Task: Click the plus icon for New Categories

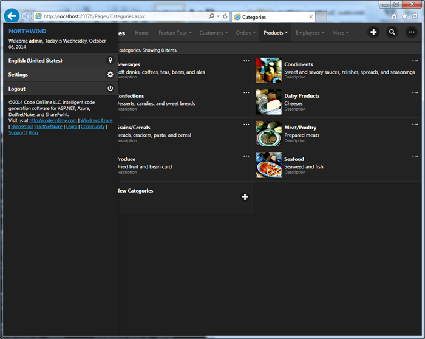Action: [x=245, y=197]
